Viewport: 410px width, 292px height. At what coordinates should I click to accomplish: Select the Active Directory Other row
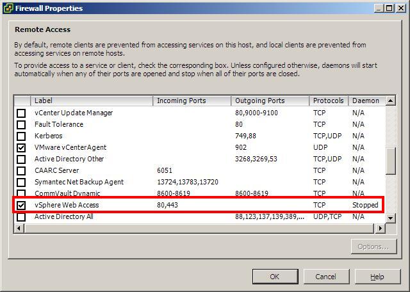pyautogui.click(x=69, y=159)
